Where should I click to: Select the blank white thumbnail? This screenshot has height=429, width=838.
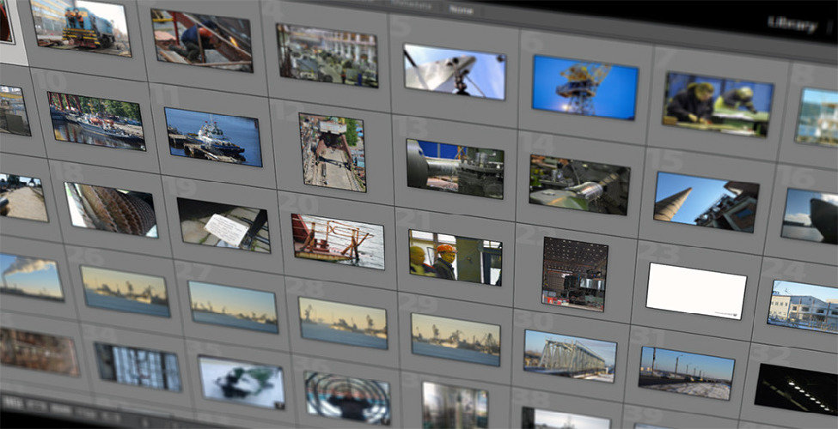coord(695,291)
